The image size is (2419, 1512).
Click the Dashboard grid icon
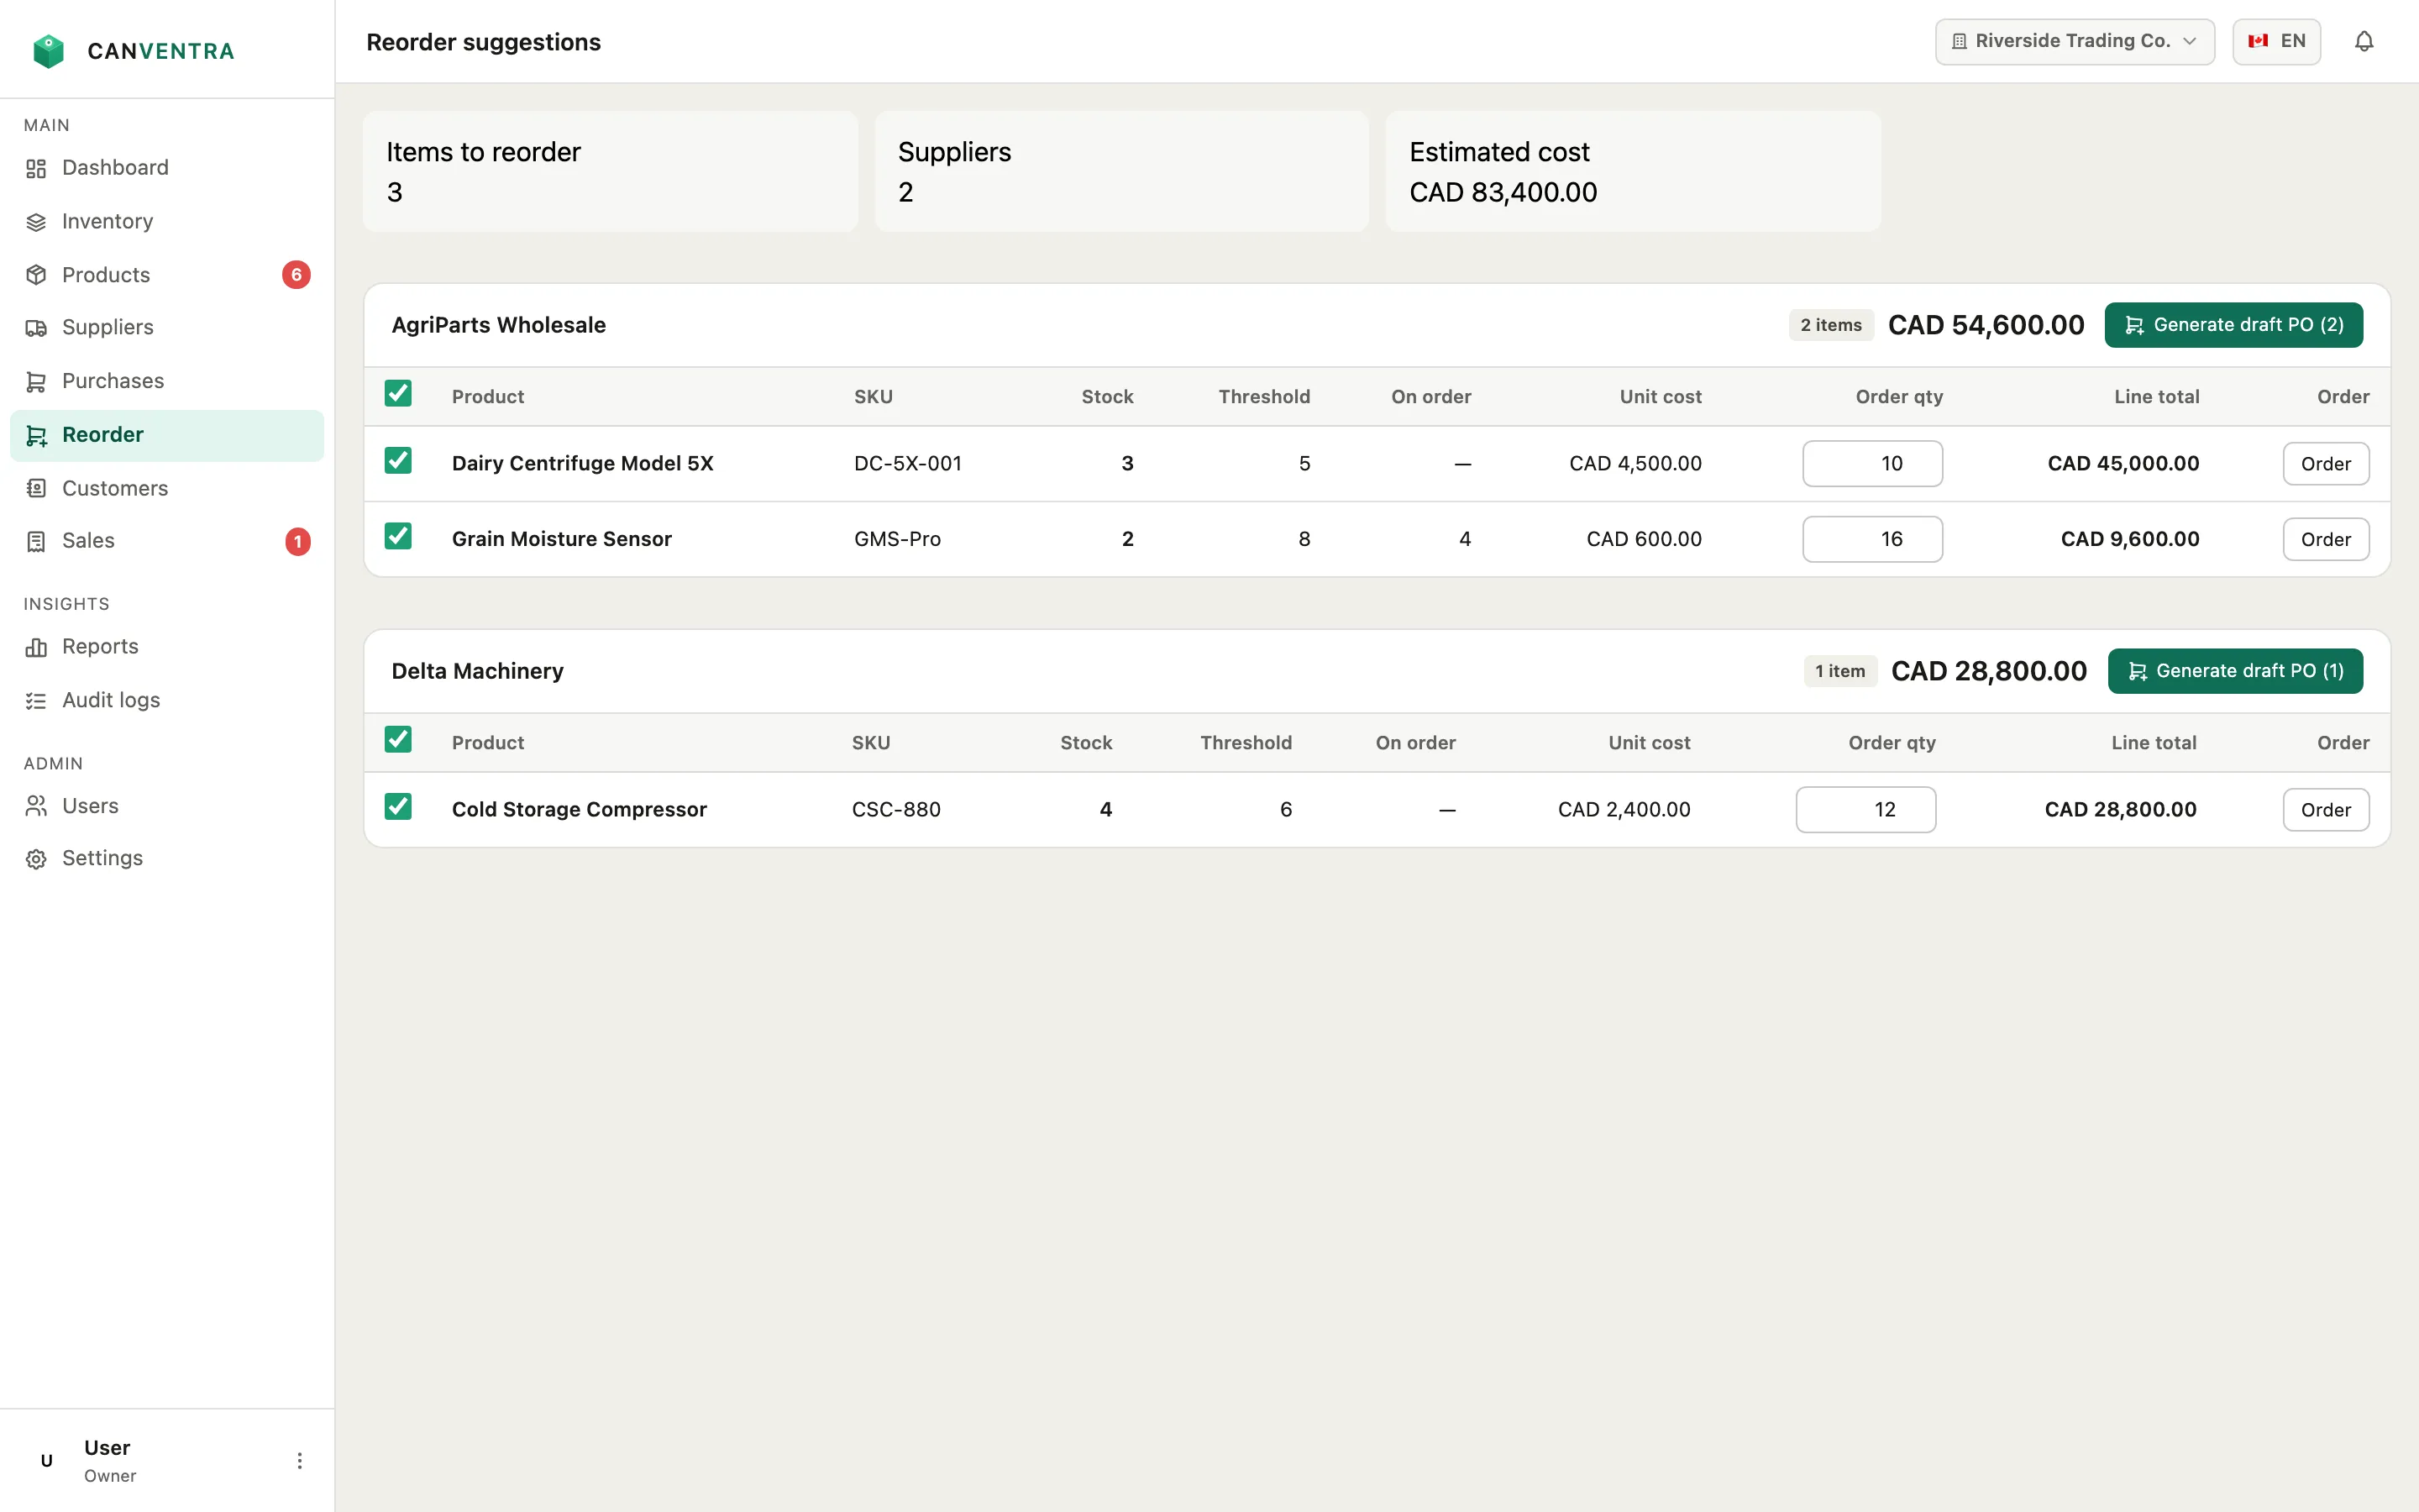coord(36,168)
